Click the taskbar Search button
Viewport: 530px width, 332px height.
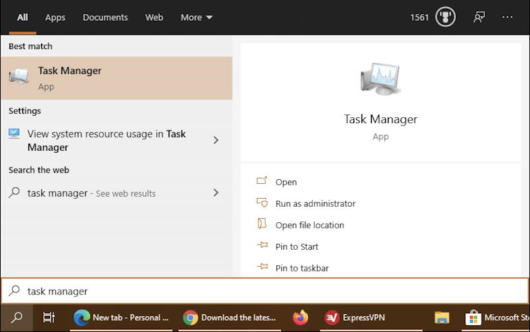[x=17, y=317]
